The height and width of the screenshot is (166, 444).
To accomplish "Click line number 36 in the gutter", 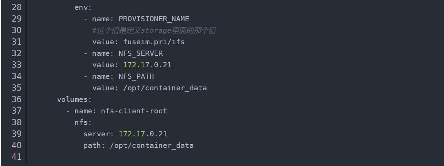I will coord(16,99).
